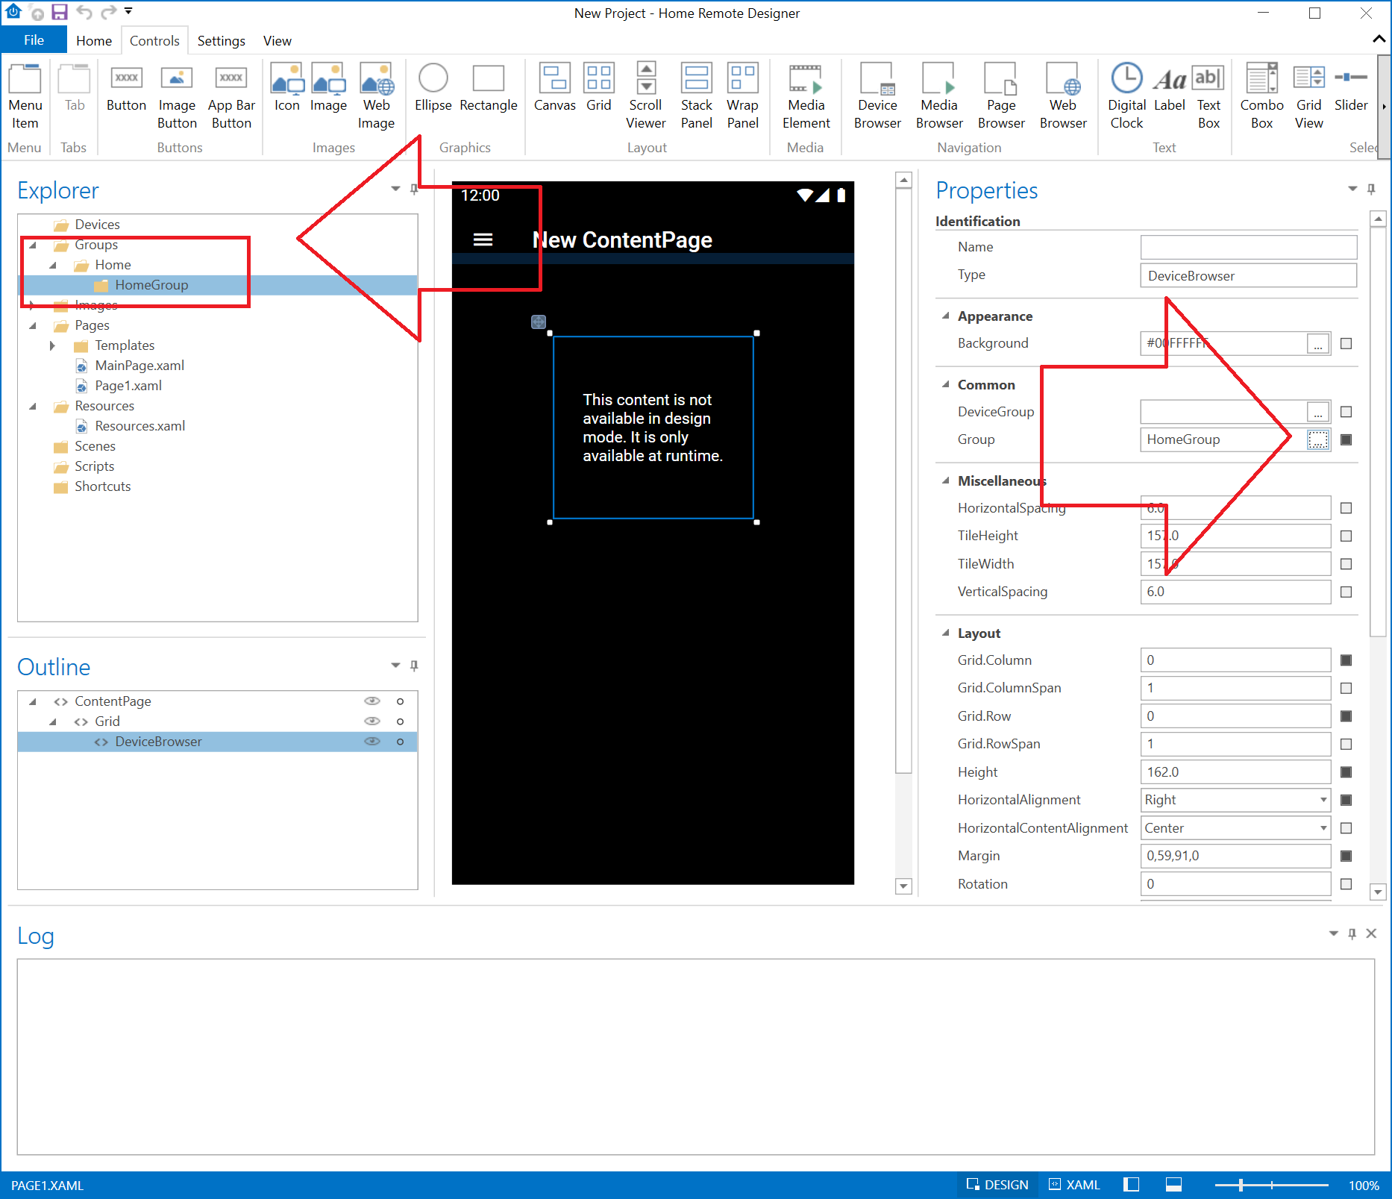Viewport: 1392px width, 1199px height.
Task: Insert a Stack Panel control
Action: (x=696, y=97)
